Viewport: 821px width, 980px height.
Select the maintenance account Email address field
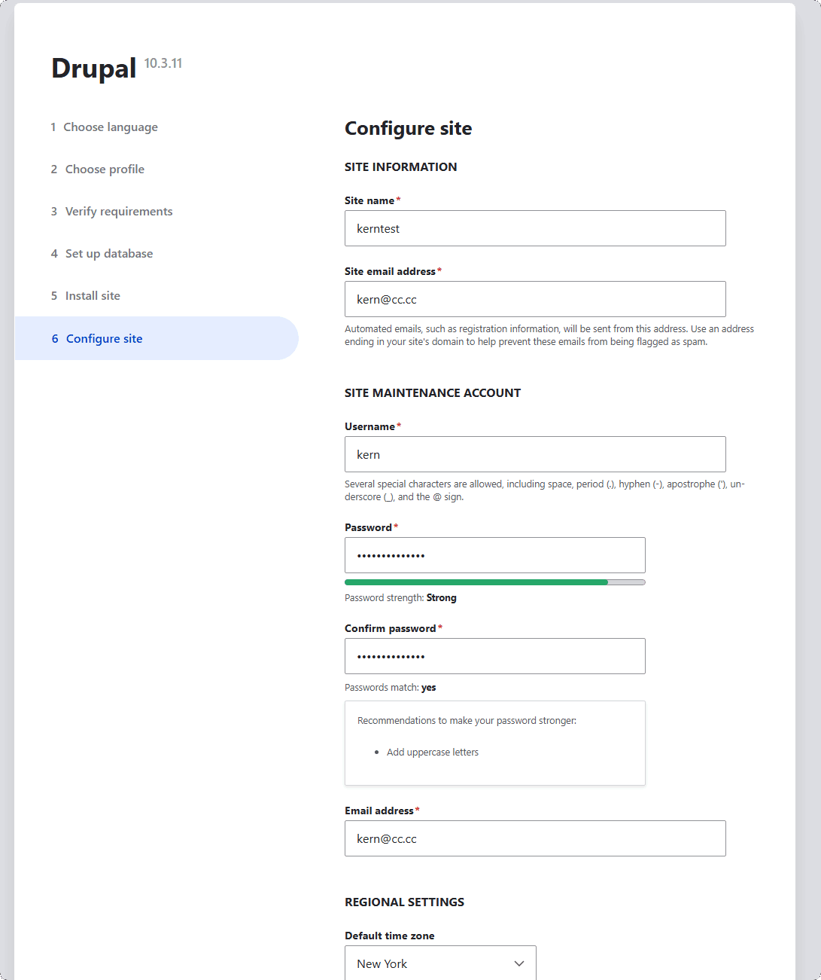(x=535, y=838)
